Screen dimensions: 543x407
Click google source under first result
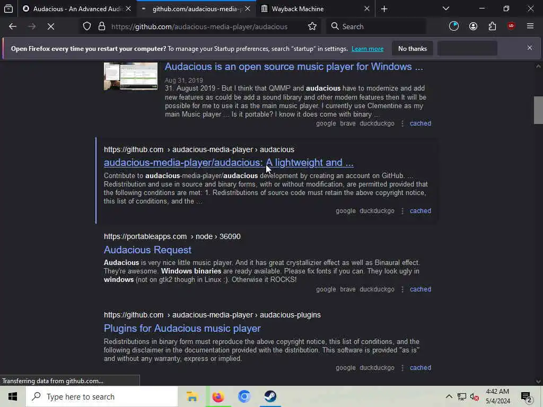[326, 123]
